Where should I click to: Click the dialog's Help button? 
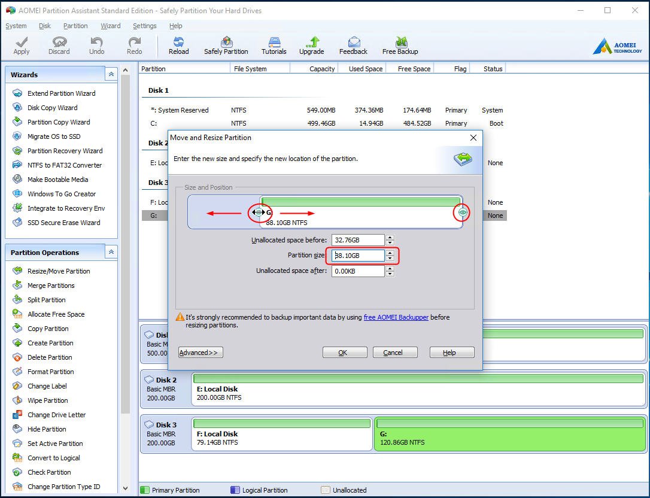click(x=452, y=353)
